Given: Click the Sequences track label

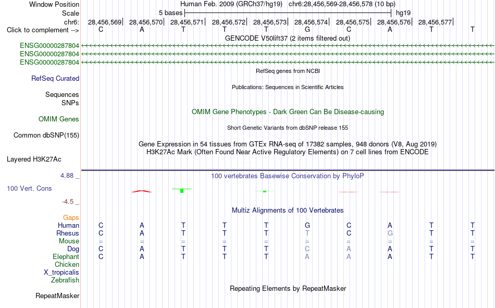Looking at the screenshot, I should (62, 94).
